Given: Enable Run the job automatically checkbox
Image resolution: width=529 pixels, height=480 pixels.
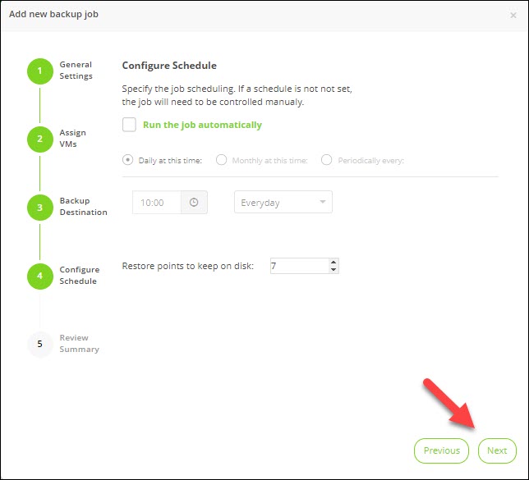Looking at the screenshot, I should (x=129, y=125).
